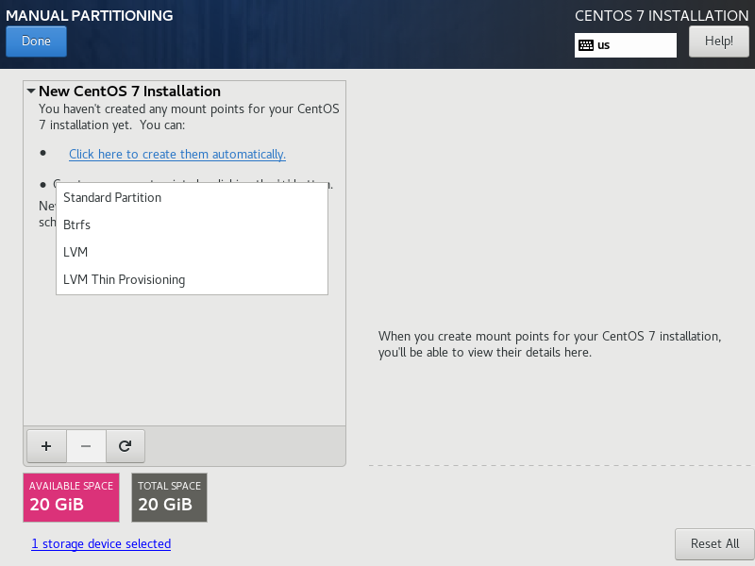Choose Btrfs from the partitioning scheme list

coord(192,225)
